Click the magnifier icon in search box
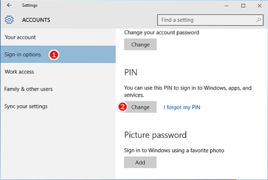 pyautogui.click(x=258, y=20)
